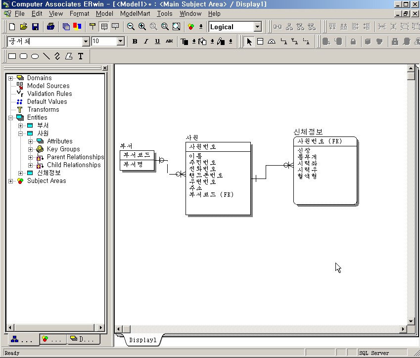The image size is (420, 358).
Task: Open the line color down-arrow
Action: click(231, 41)
